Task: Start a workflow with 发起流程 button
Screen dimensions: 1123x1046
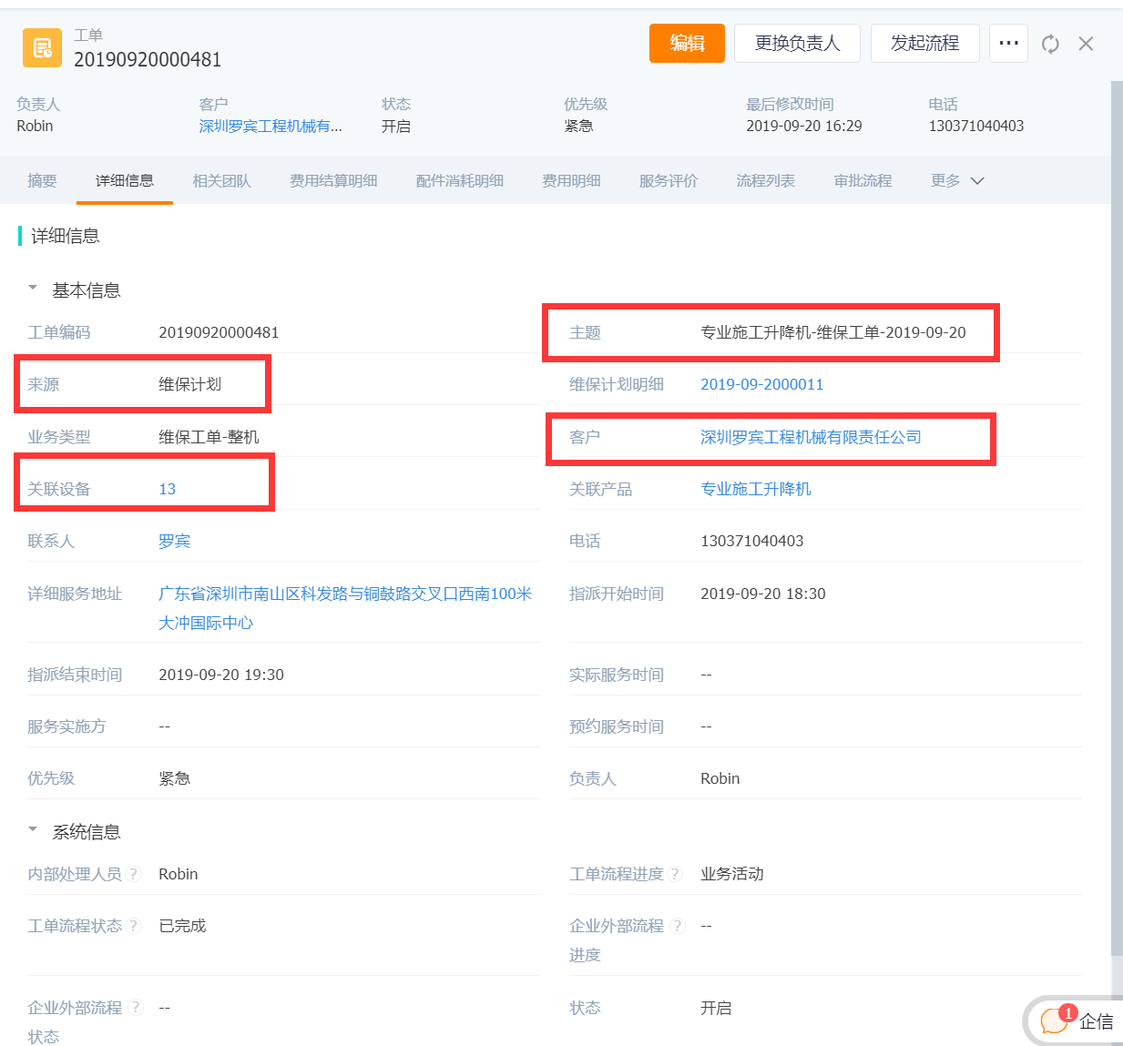Action: coord(924,43)
